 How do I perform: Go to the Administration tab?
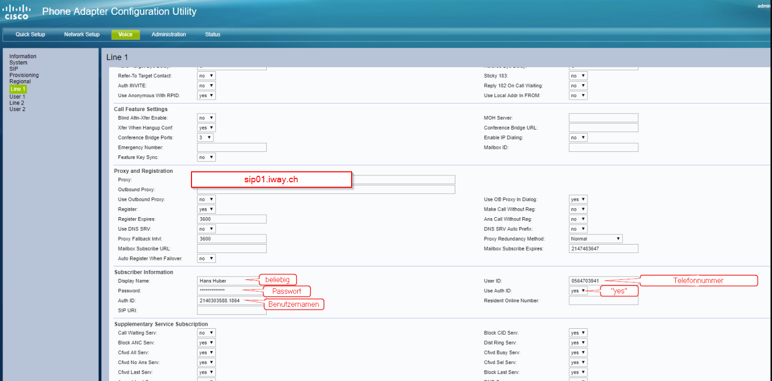tap(169, 34)
